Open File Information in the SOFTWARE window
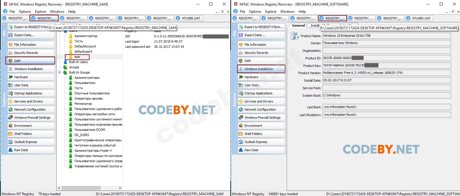 coord(261,45)
